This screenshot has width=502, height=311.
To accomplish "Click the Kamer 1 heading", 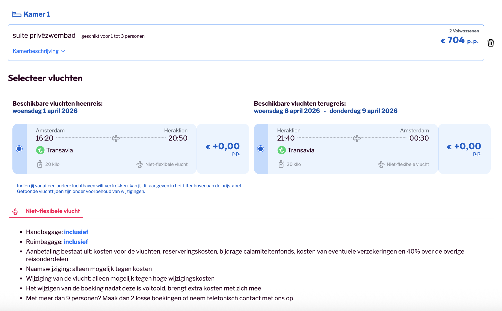I will pyautogui.click(x=37, y=14).
